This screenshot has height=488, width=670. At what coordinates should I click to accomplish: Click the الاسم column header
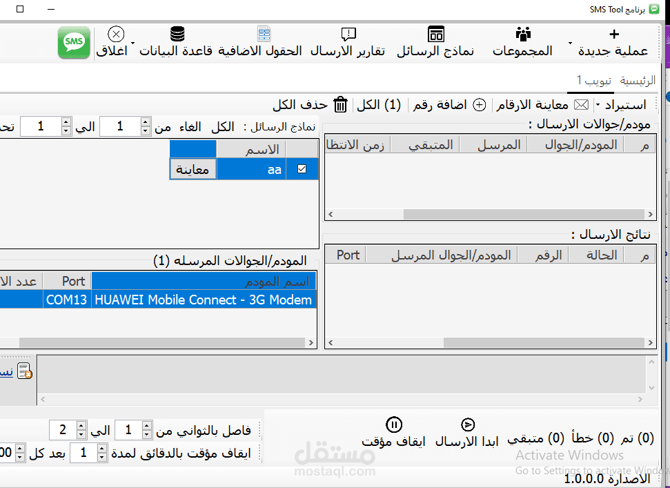tap(251, 149)
